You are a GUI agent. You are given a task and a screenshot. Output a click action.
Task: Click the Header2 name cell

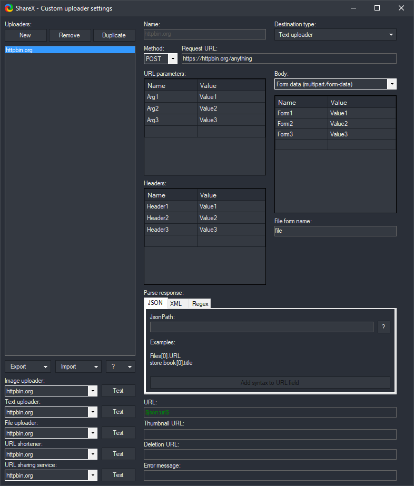171,218
